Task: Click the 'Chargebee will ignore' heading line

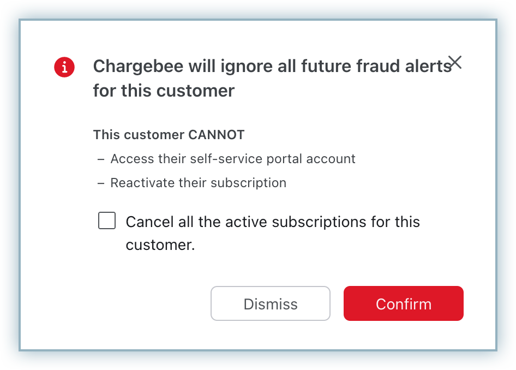Action: coord(272,66)
